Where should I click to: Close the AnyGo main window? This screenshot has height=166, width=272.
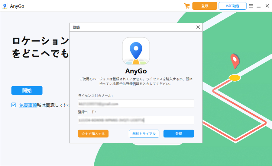tap(267, 6)
